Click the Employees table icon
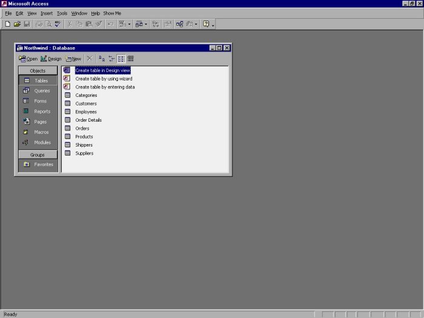This screenshot has height=318, width=424. pyautogui.click(x=67, y=112)
